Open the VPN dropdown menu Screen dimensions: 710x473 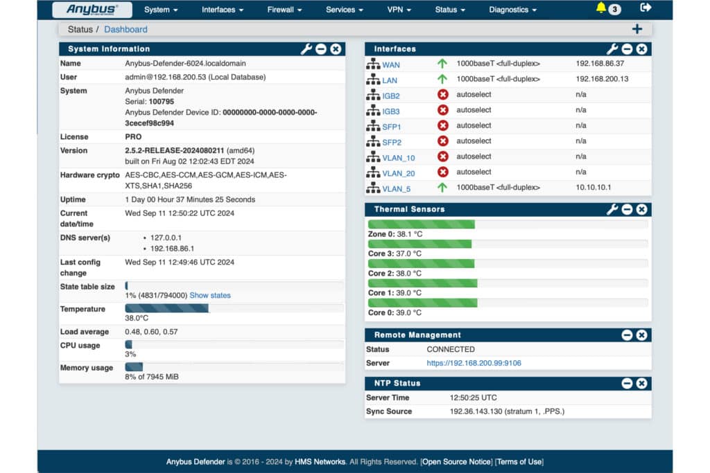[x=399, y=10]
